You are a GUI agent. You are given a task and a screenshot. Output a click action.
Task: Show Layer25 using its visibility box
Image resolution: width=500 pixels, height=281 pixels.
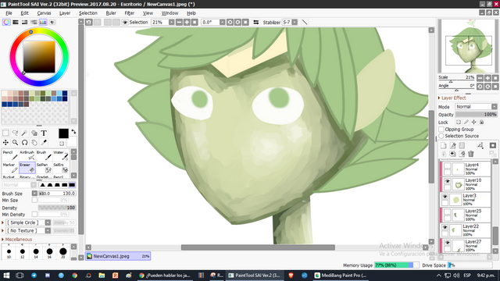click(x=448, y=212)
